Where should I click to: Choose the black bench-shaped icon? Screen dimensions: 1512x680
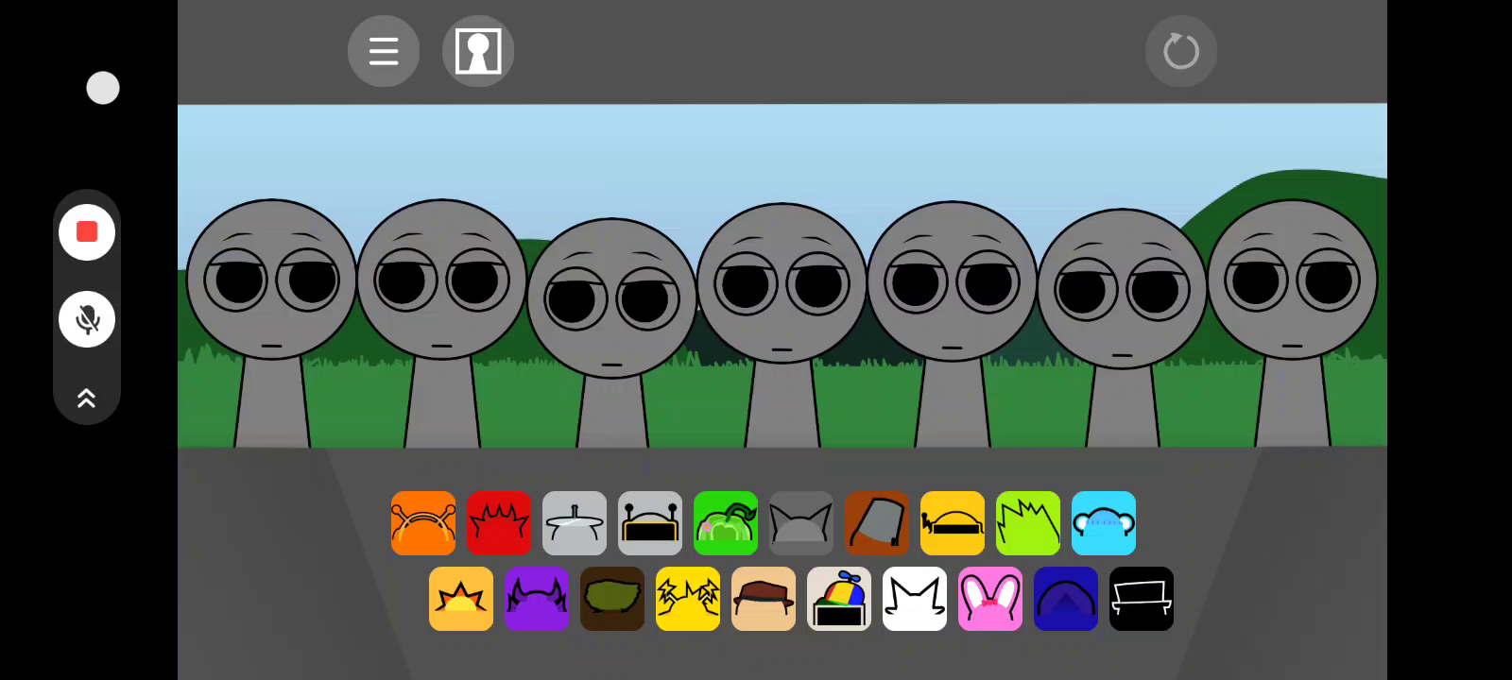point(1142,599)
